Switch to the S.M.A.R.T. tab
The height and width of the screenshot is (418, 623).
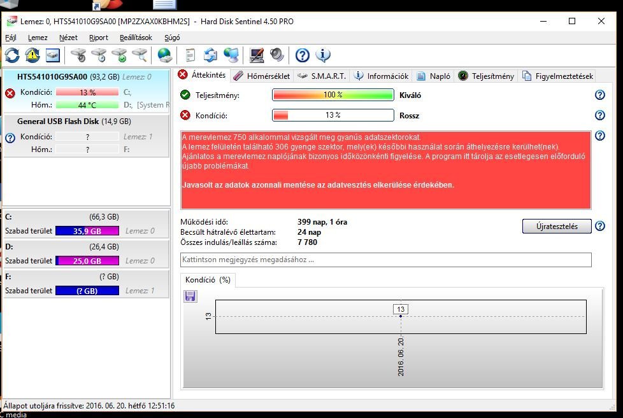point(322,76)
